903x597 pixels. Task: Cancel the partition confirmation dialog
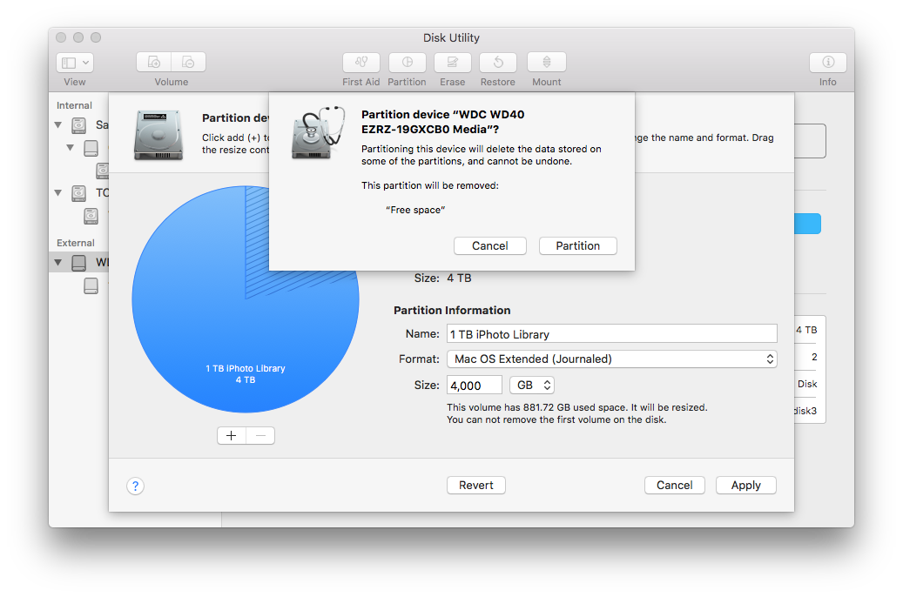(490, 245)
